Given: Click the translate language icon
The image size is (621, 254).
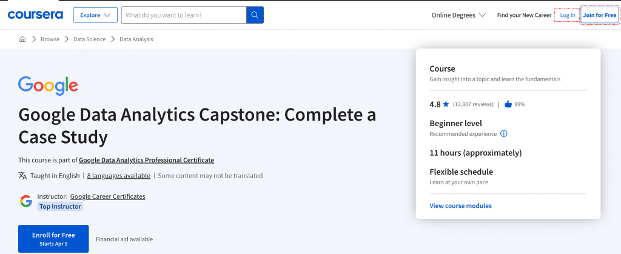Looking at the screenshot, I should click(x=22, y=176).
